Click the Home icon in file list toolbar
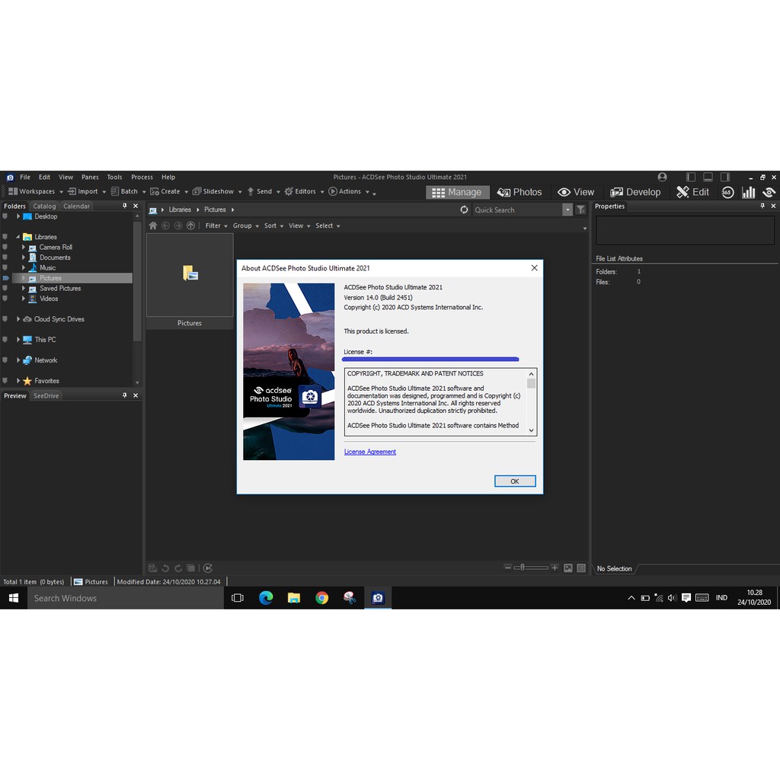Viewport: 780px width, 780px height. (153, 226)
